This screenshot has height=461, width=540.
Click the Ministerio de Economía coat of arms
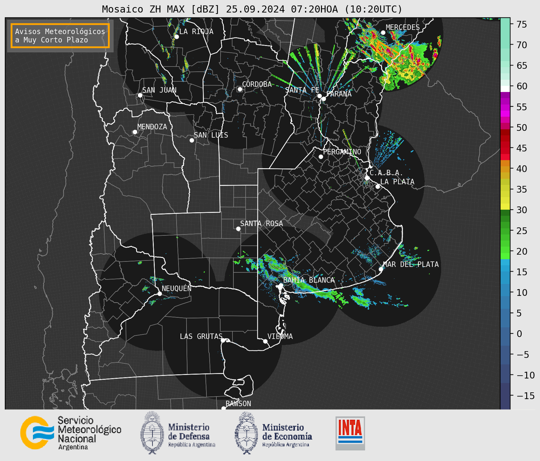coord(246,433)
